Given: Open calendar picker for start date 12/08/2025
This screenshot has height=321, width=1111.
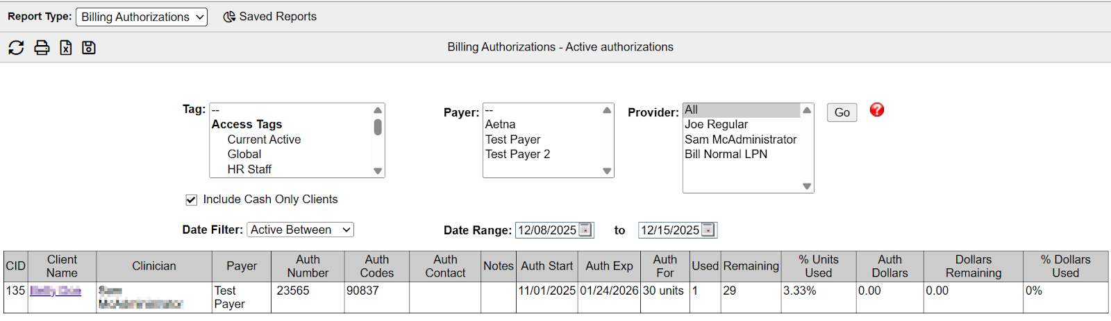Looking at the screenshot, I should tap(585, 229).
